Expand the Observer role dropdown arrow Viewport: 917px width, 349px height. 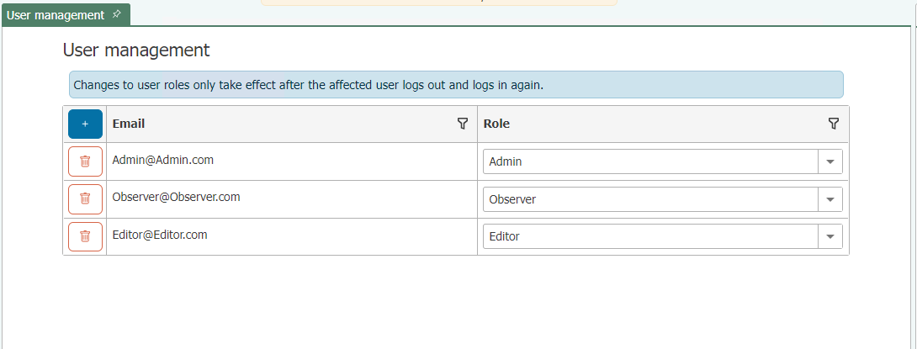coord(830,199)
